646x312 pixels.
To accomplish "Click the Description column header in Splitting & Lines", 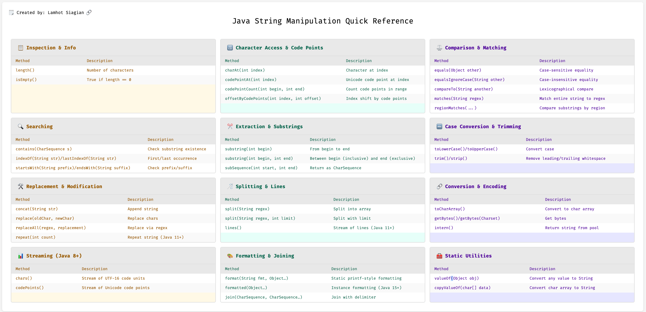I will coord(346,199).
